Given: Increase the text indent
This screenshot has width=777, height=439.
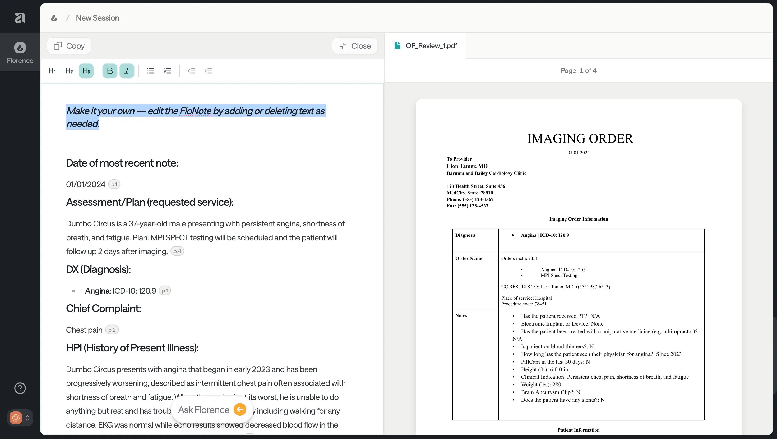Looking at the screenshot, I should [208, 71].
